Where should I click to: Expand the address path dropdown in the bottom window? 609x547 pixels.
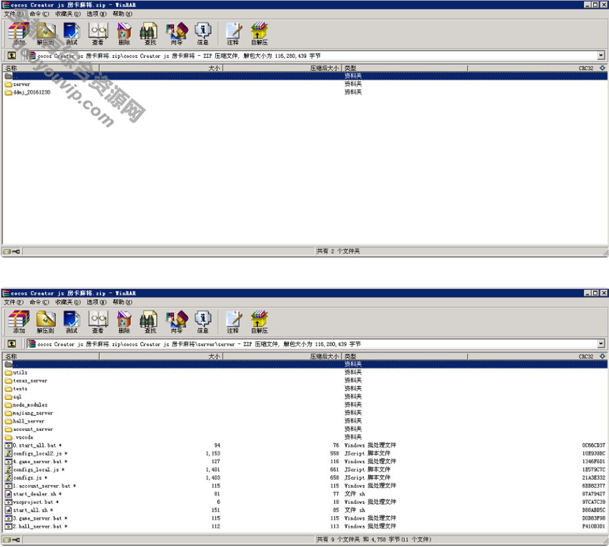[601, 344]
